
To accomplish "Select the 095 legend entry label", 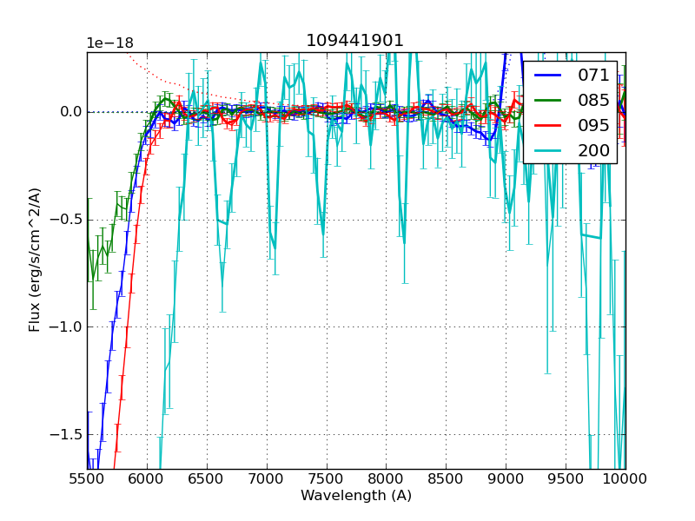I will pos(593,125).
